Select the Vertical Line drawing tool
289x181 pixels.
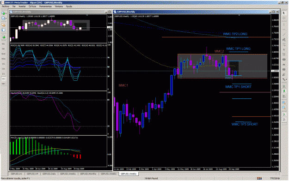[x=284, y=24]
